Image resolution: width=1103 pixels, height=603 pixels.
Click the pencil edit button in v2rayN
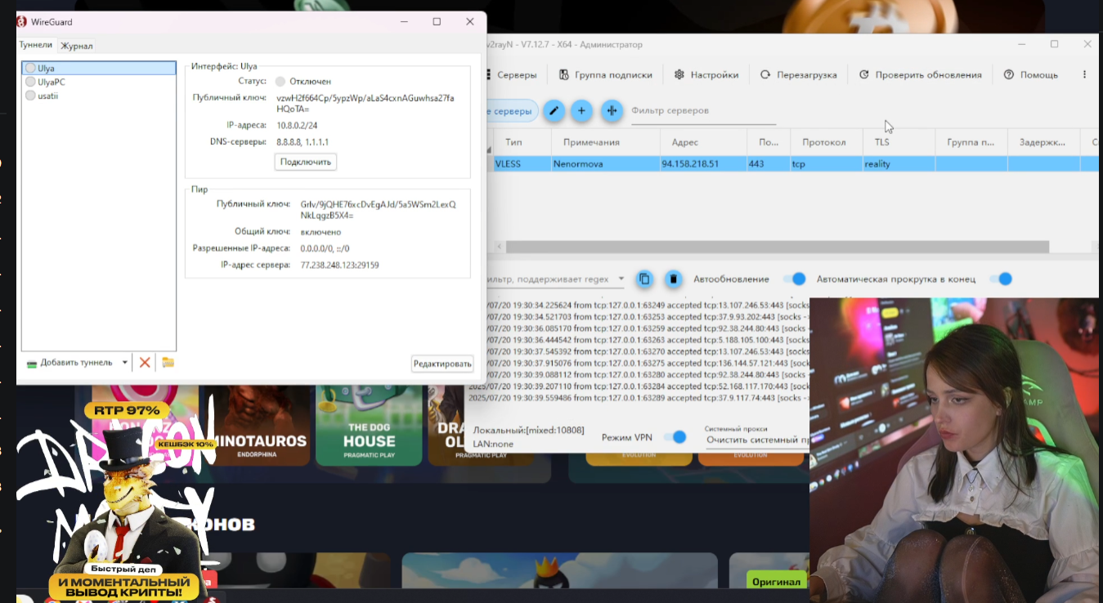pos(554,110)
